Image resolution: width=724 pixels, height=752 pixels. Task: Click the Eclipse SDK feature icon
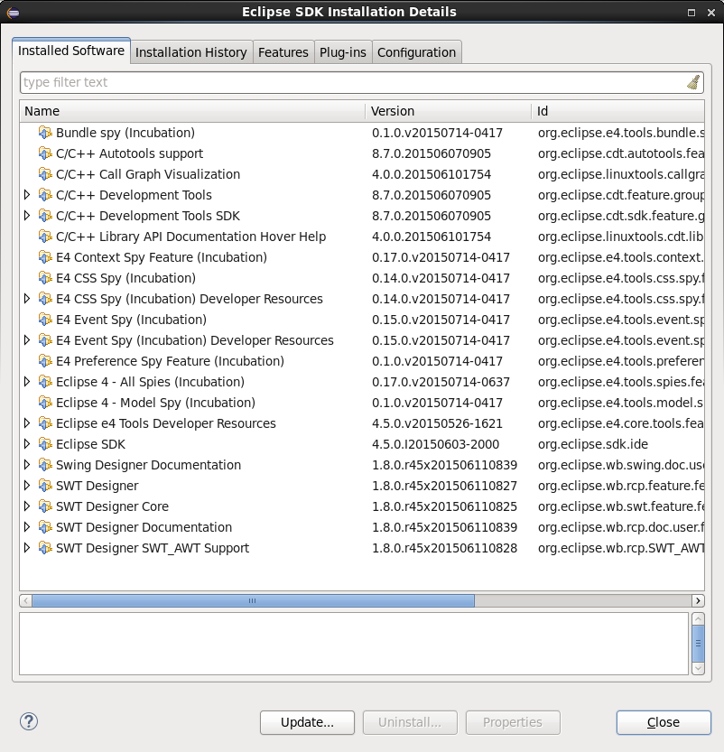point(45,444)
